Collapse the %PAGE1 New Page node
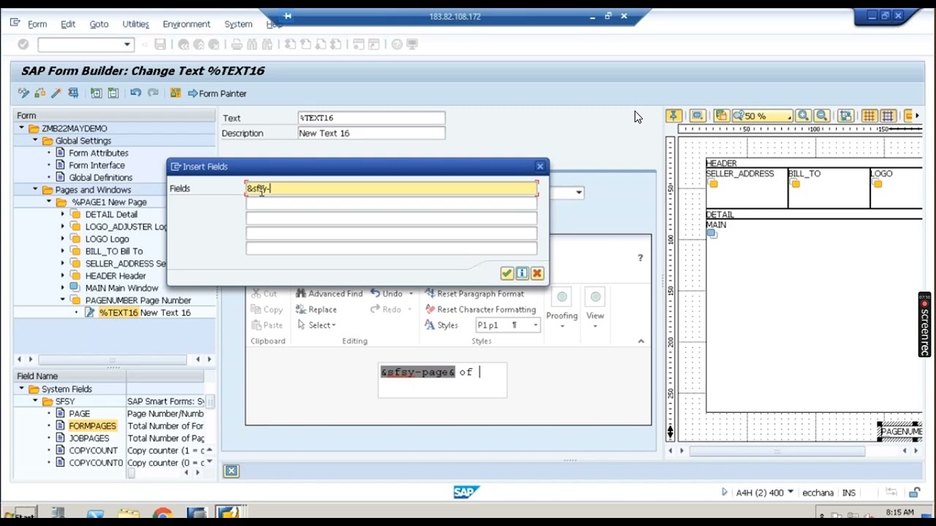 pos(49,202)
